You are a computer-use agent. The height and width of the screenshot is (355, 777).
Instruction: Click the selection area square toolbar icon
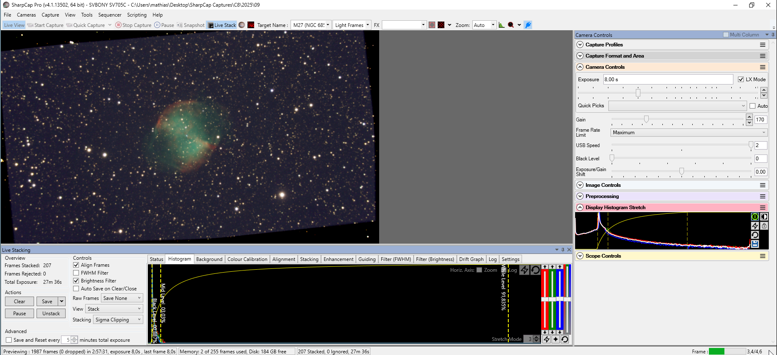[432, 25]
